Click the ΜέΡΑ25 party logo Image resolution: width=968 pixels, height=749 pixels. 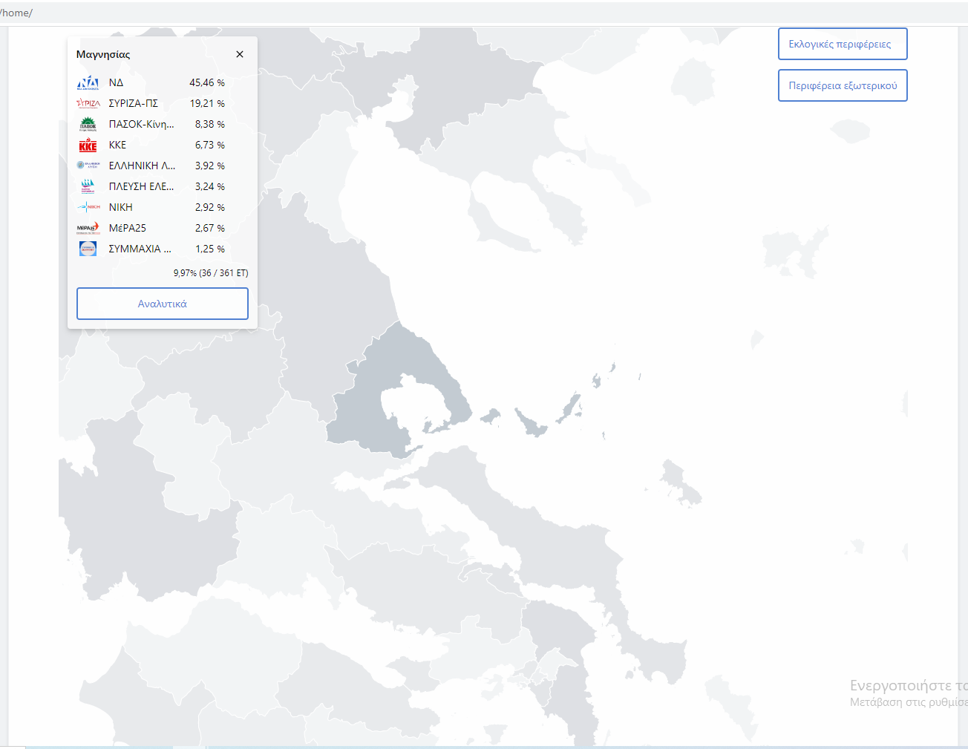point(88,228)
